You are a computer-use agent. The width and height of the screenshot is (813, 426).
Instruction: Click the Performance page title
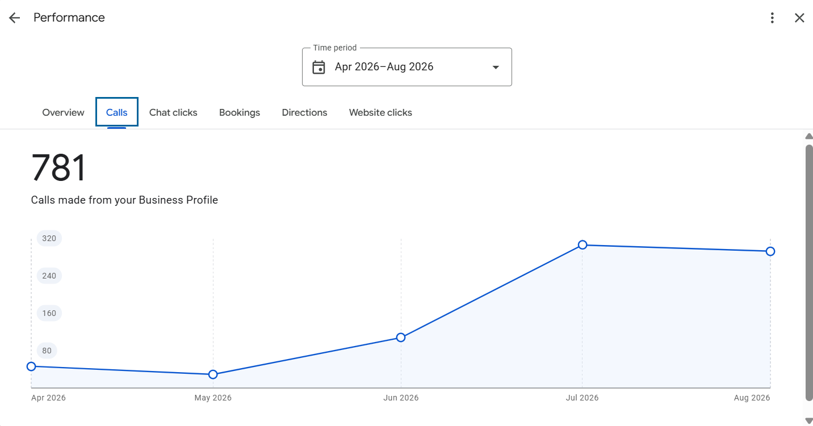(x=69, y=18)
